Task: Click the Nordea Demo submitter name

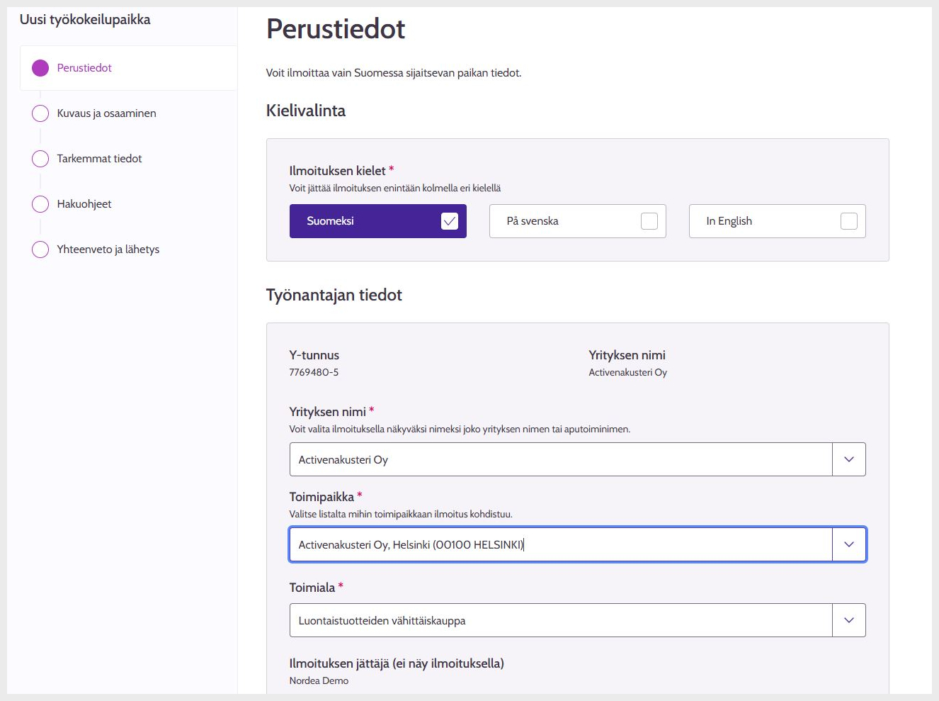Action: tap(319, 680)
